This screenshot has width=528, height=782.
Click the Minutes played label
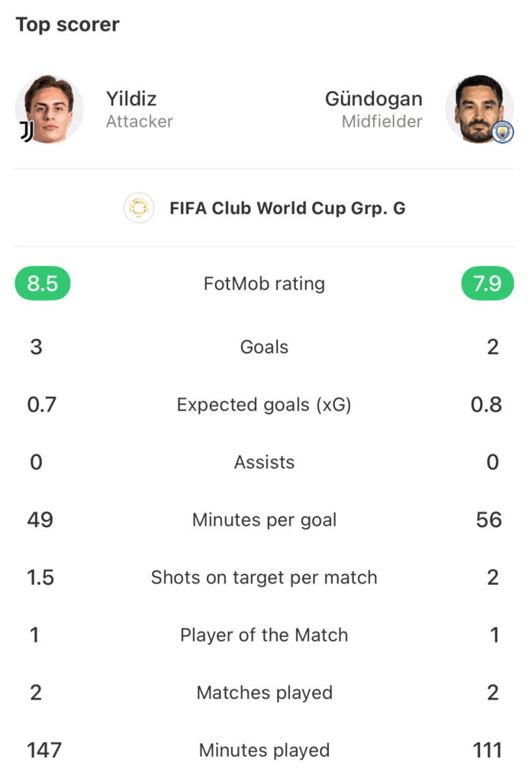(x=264, y=750)
